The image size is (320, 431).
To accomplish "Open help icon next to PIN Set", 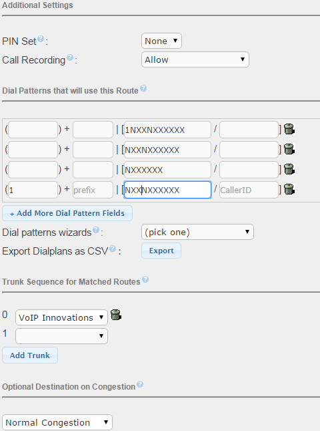I will pyautogui.click(x=41, y=39).
